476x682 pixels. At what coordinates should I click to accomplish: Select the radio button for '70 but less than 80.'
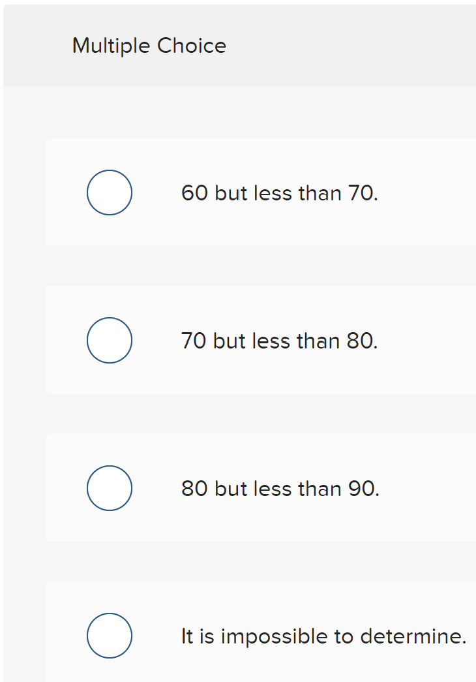click(109, 340)
